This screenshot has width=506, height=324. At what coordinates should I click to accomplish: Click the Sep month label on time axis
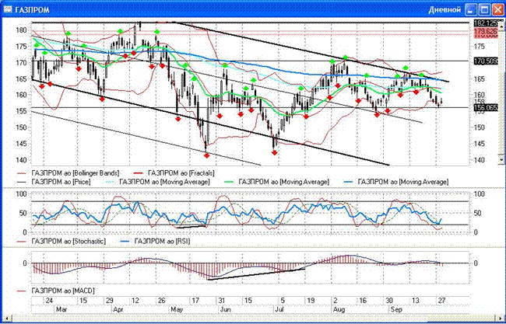pyautogui.click(x=396, y=309)
